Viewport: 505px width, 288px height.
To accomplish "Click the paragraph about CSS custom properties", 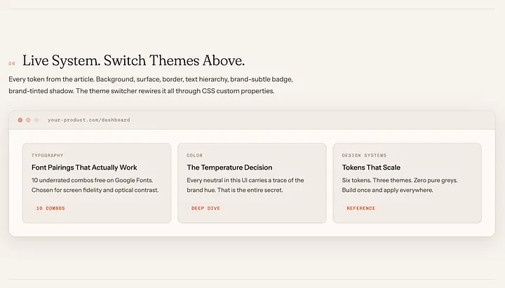I will [151, 85].
